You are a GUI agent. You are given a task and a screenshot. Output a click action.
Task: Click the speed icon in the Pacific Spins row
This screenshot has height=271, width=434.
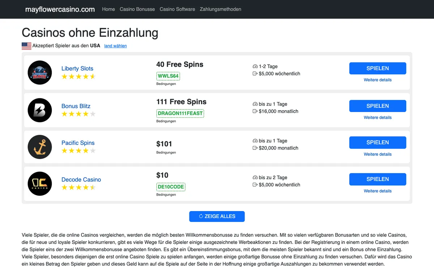click(255, 141)
